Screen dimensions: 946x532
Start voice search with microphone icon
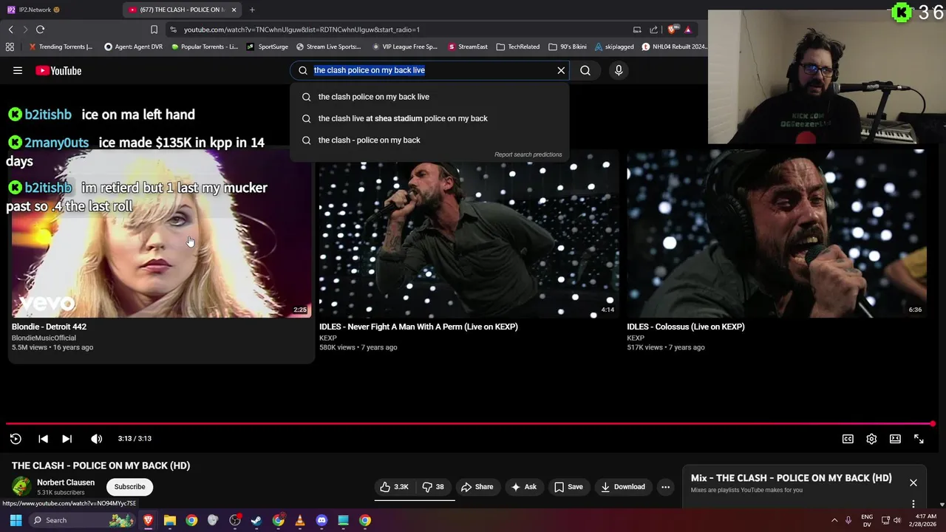619,70
